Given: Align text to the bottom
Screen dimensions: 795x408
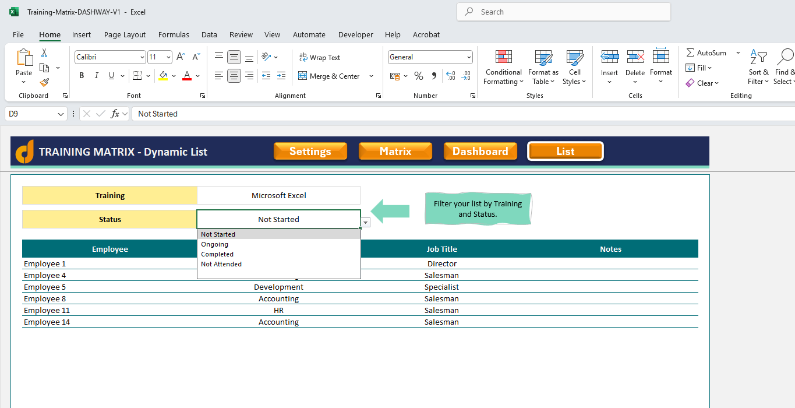Looking at the screenshot, I should click(249, 57).
